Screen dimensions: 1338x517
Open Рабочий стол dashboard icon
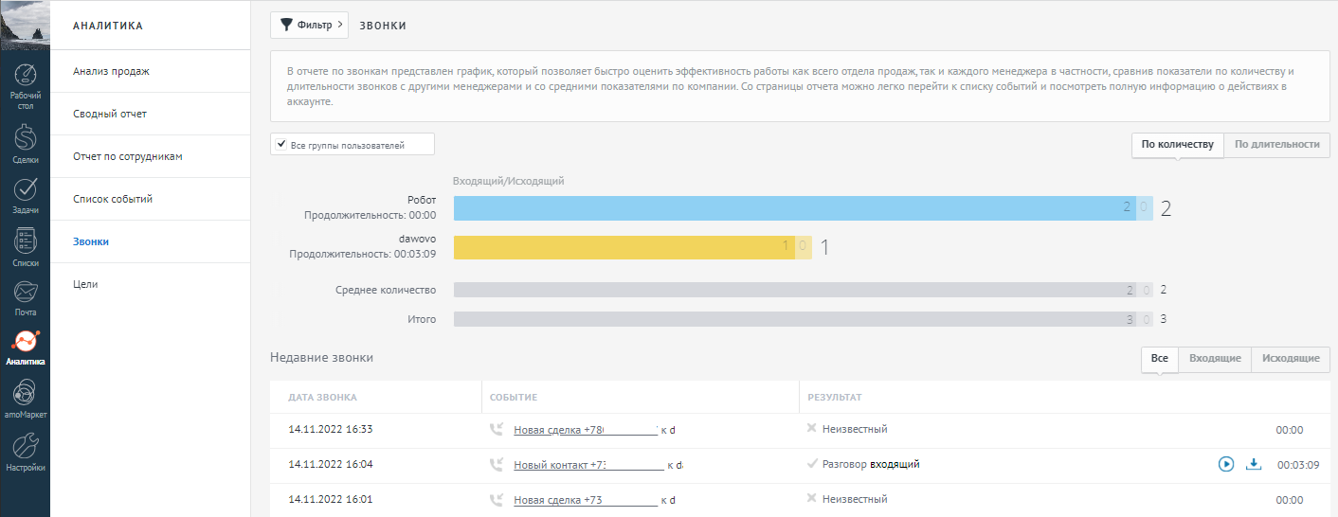coord(26,77)
